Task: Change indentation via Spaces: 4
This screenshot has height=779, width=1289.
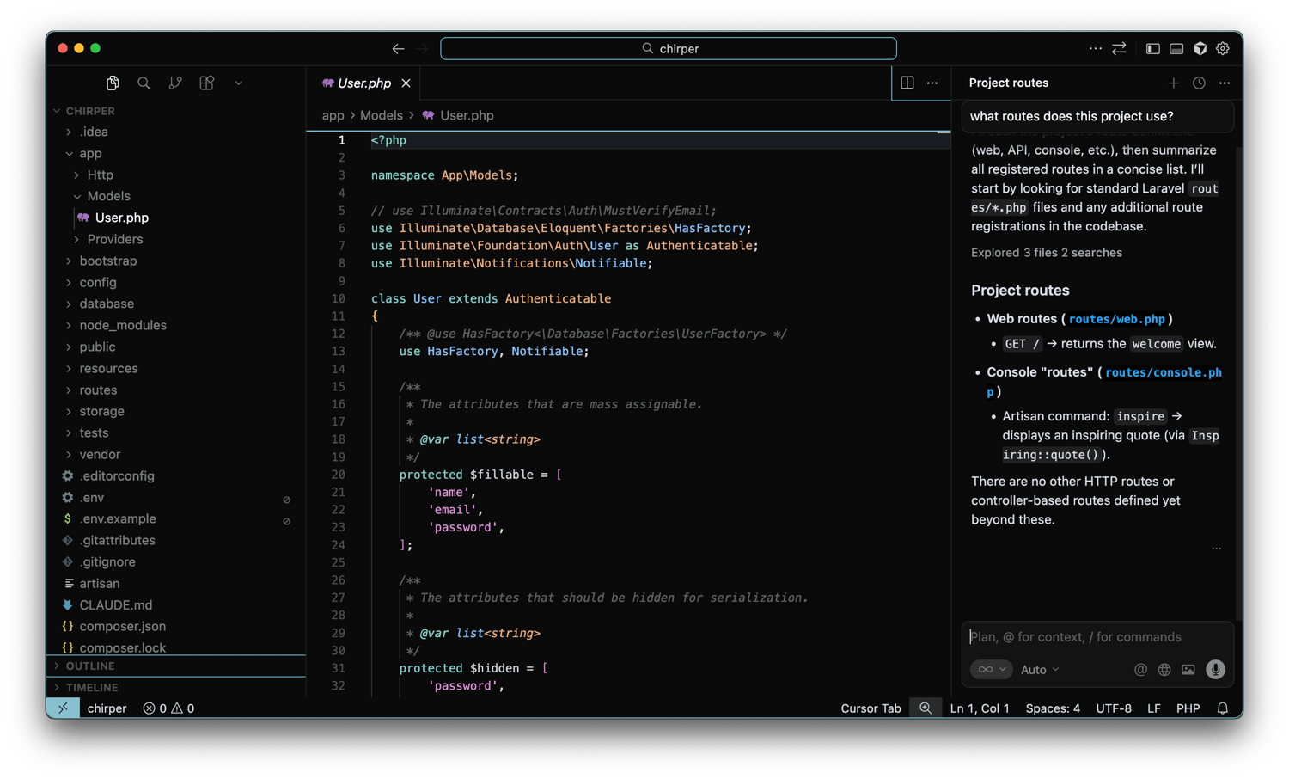Action: 1053,708
